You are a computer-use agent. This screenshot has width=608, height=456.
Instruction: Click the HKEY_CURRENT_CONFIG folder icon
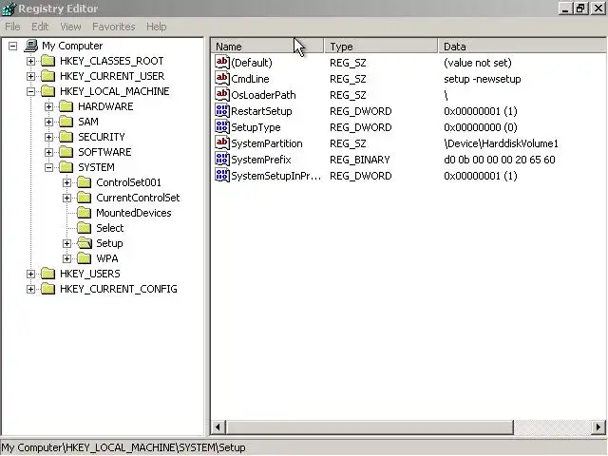coord(48,289)
